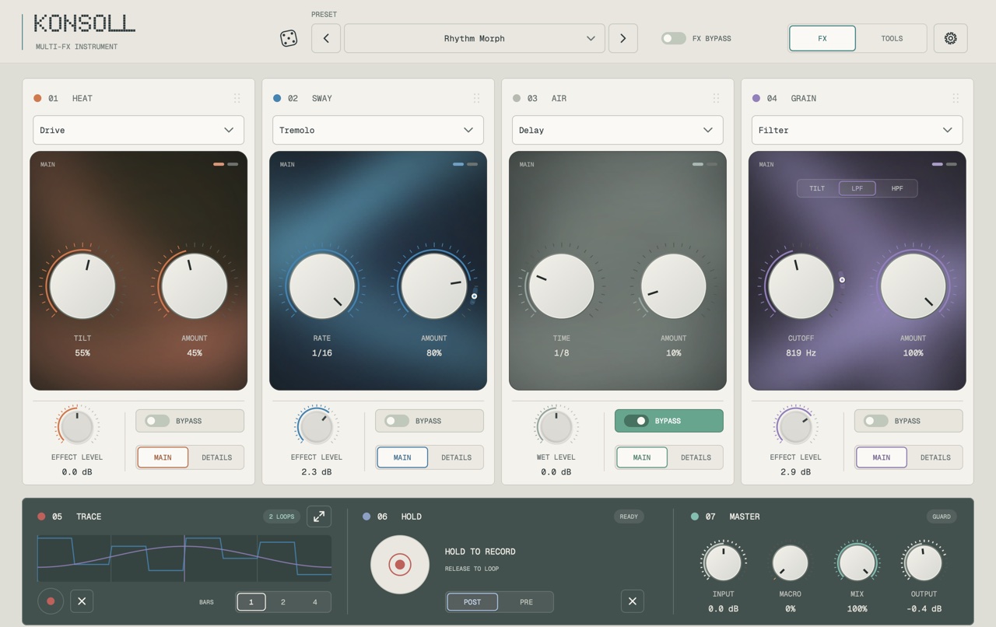Click the HEAT Tilt knob
Screen dimensions: 996x627
coord(82,286)
